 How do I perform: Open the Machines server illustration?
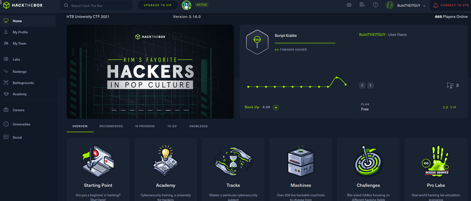(301, 161)
